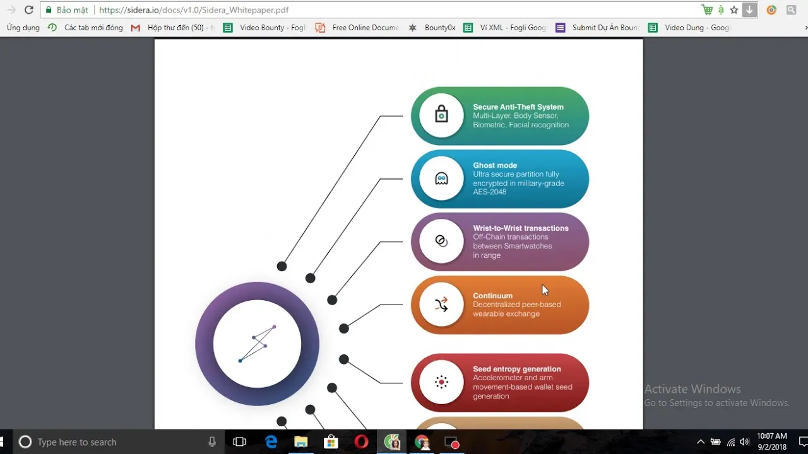Screen dimensions: 808x454
Task: Click the 'Wrist-to-Wrist transactions' heading
Action: tap(521, 228)
